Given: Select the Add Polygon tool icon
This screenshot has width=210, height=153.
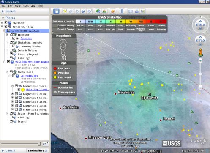Looking at the screenshot, I should coord(71,11).
